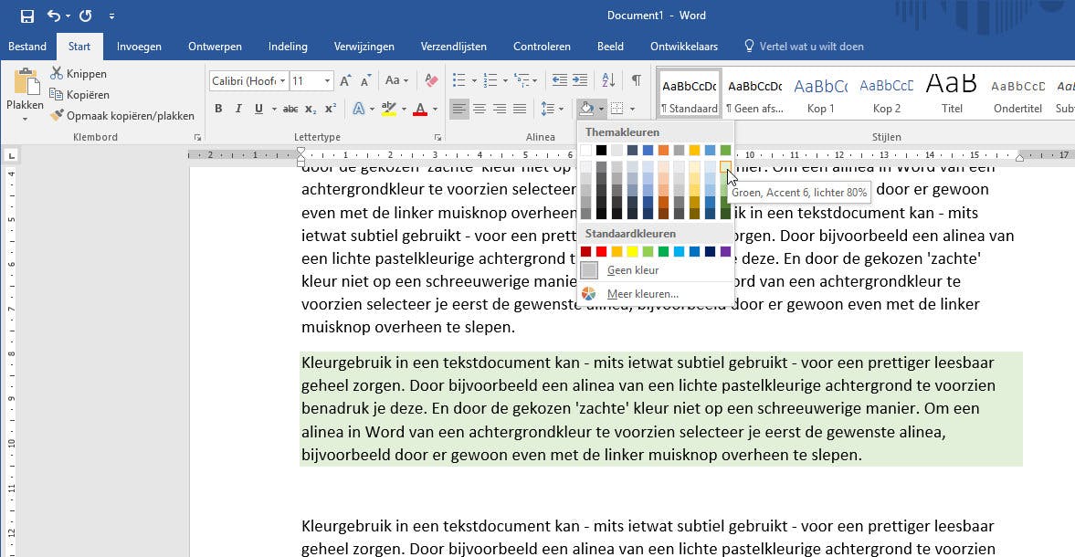Toggle show paragraph marks (¶)
The image size is (1075, 557).
click(x=636, y=81)
